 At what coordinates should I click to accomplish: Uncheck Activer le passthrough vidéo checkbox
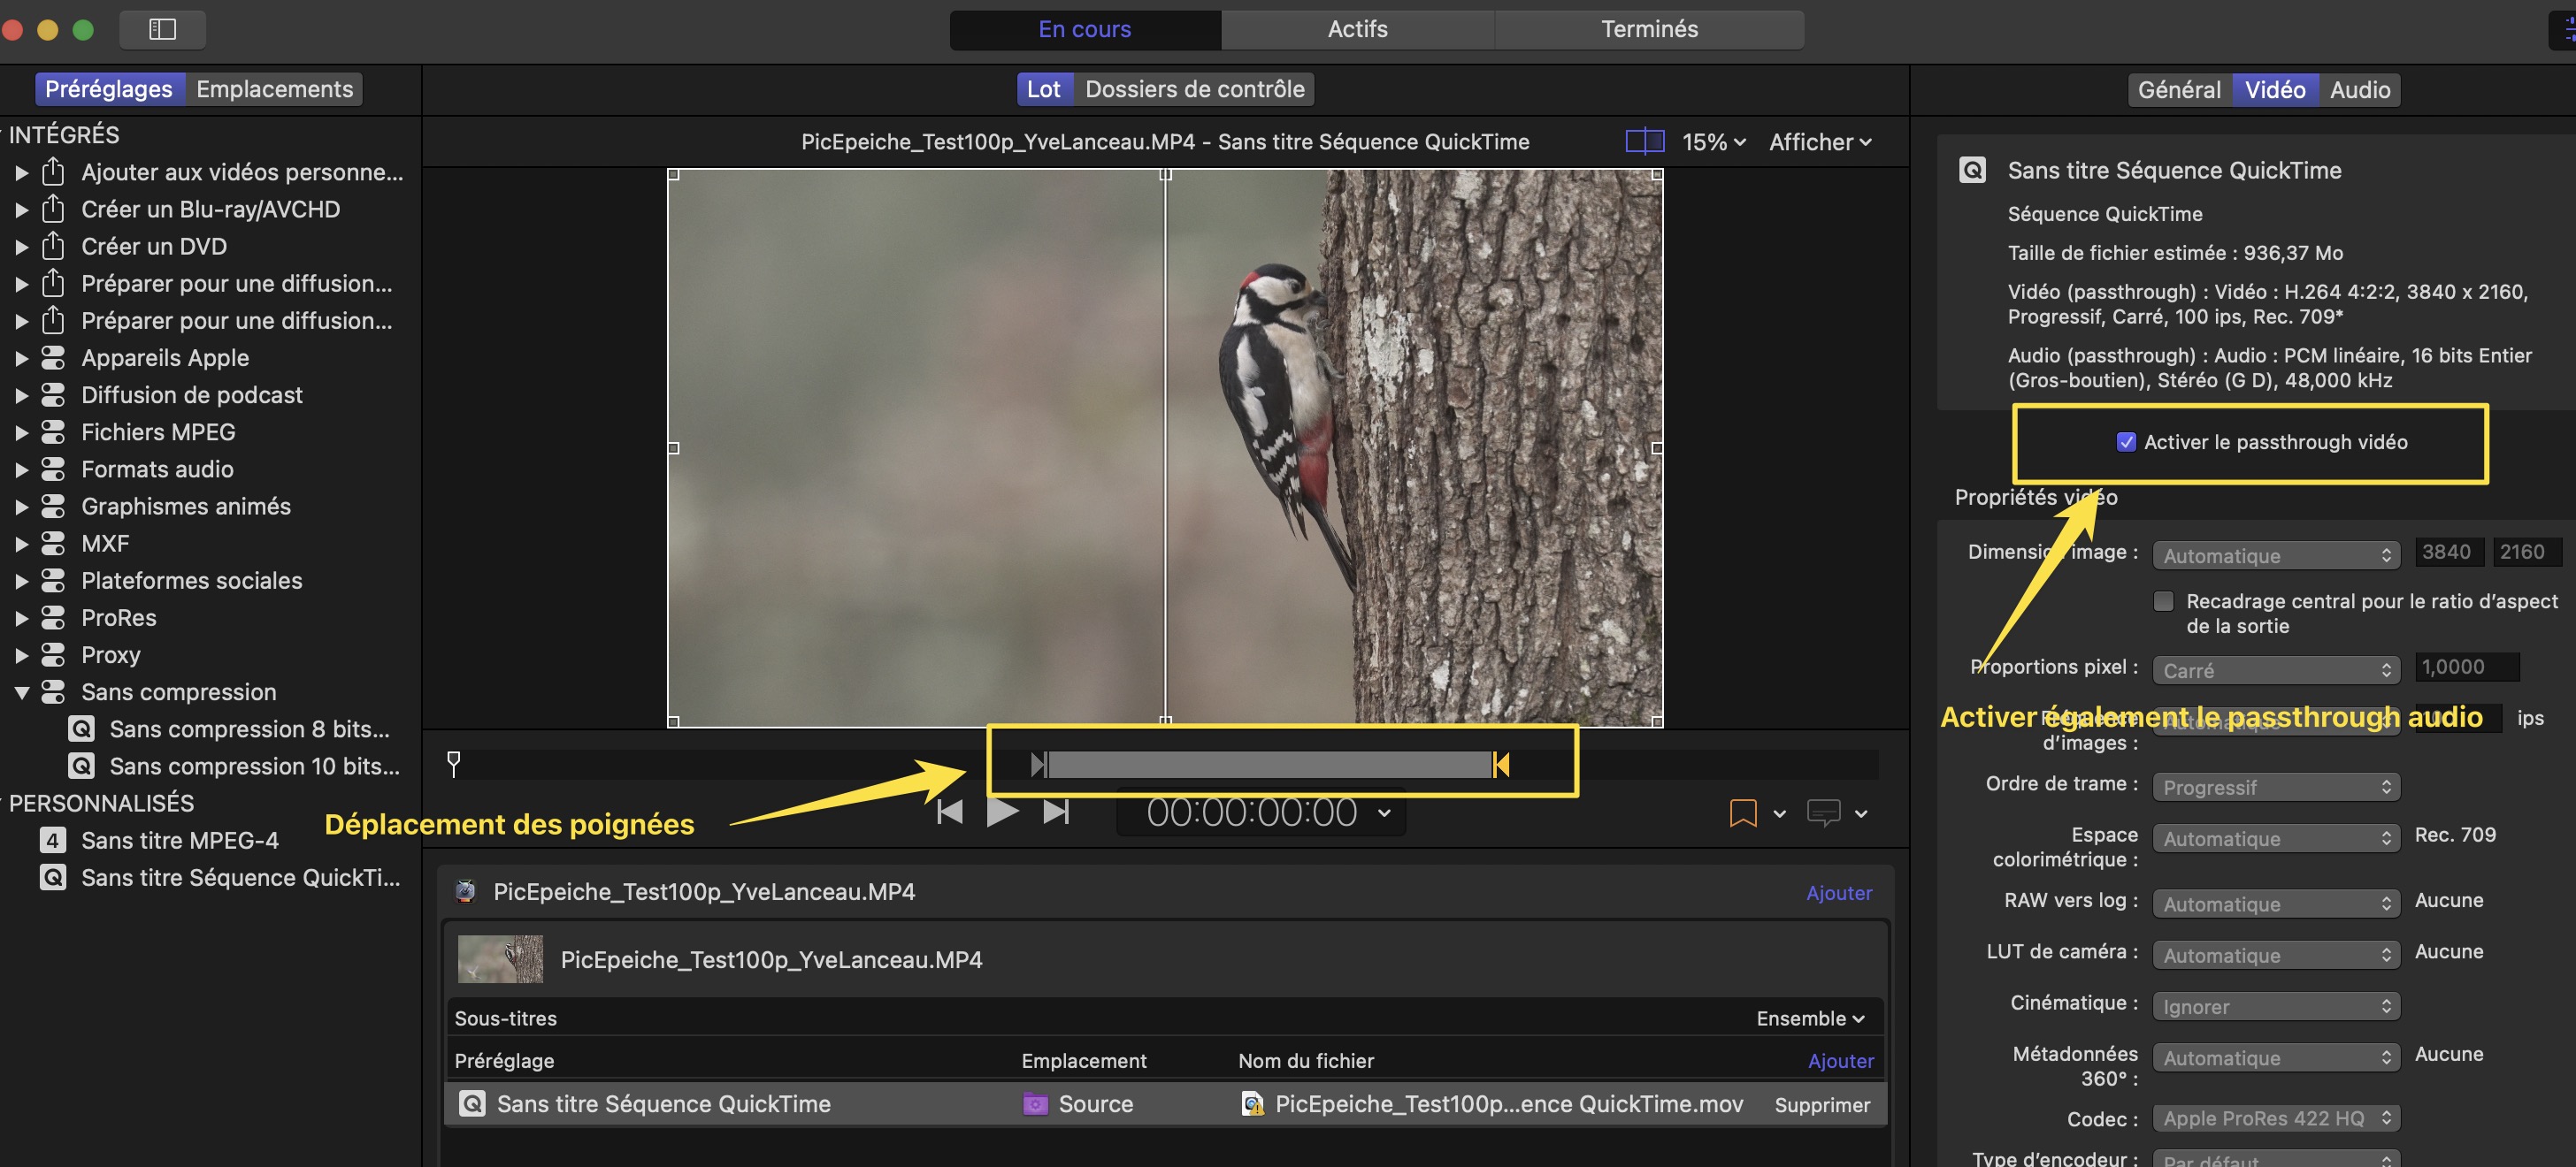click(2126, 442)
